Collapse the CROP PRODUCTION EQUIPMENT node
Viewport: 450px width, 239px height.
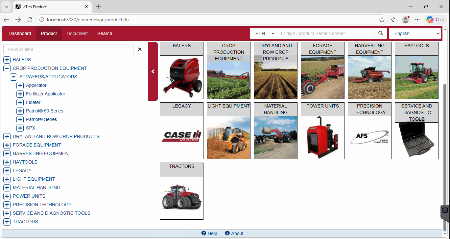7,69
